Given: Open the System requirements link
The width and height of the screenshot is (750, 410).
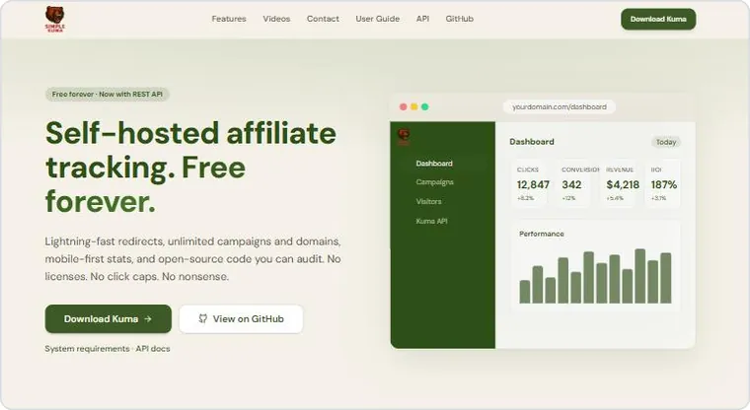Looking at the screenshot, I should click(x=87, y=349).
